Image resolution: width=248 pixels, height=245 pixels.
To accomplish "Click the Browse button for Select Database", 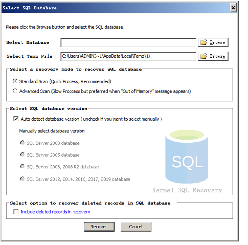I will (x=213, y=42).
